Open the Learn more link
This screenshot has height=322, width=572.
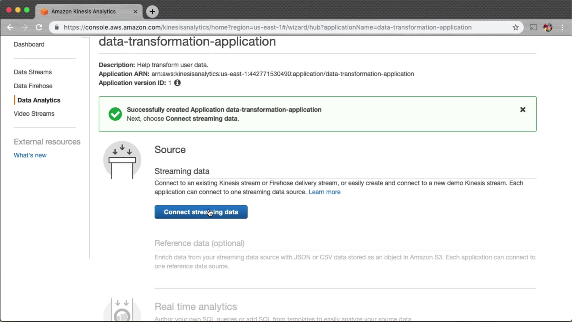[324, 192]
